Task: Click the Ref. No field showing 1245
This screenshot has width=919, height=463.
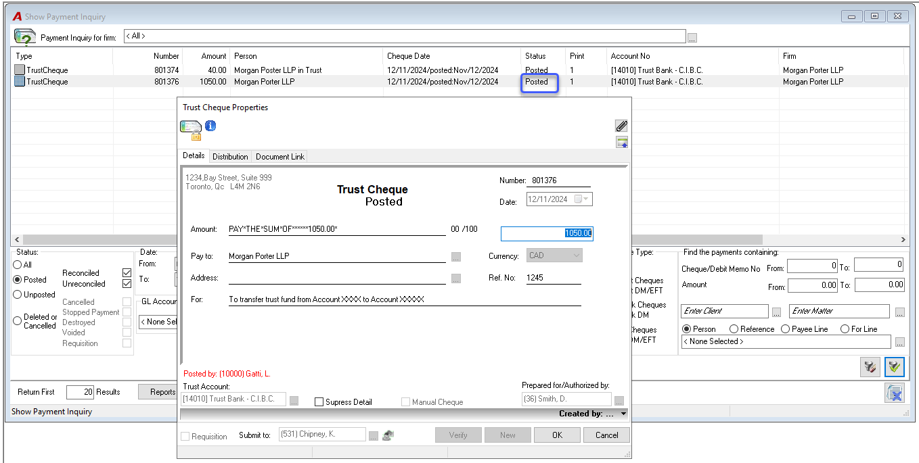Action: pyautogui.click(x=554, y=278)
